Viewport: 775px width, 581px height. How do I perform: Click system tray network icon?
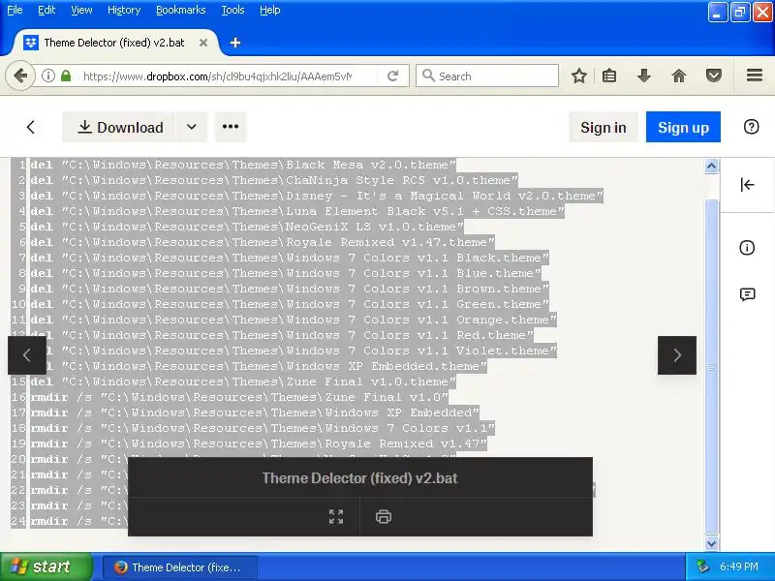[703, 566]
